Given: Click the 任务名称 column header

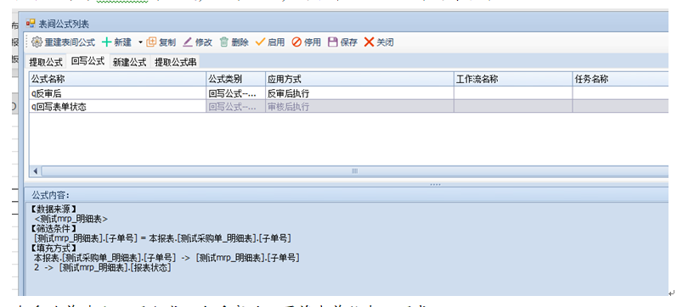Looking at the screenshot, I should [620, 80].
